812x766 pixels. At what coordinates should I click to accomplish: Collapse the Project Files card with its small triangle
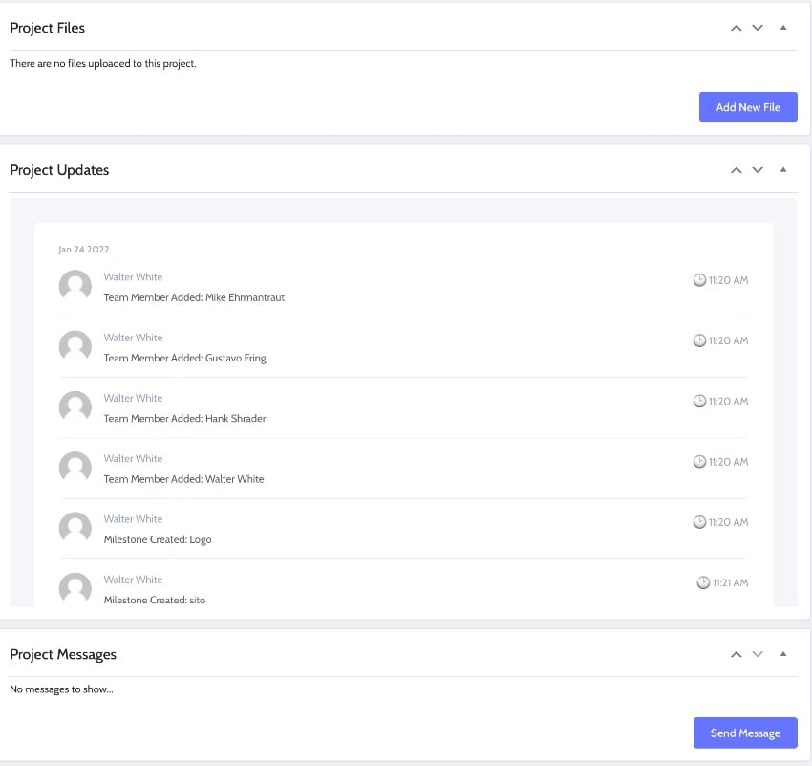783,28
